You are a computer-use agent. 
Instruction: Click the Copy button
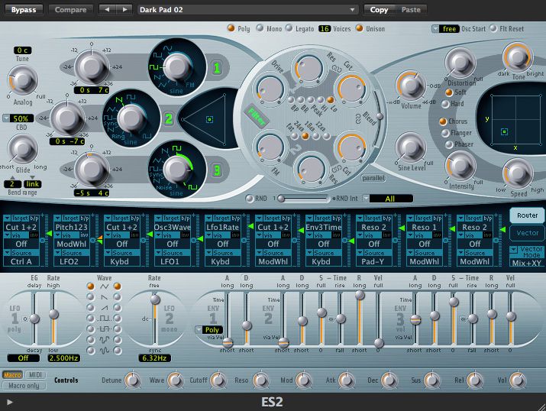379,10
